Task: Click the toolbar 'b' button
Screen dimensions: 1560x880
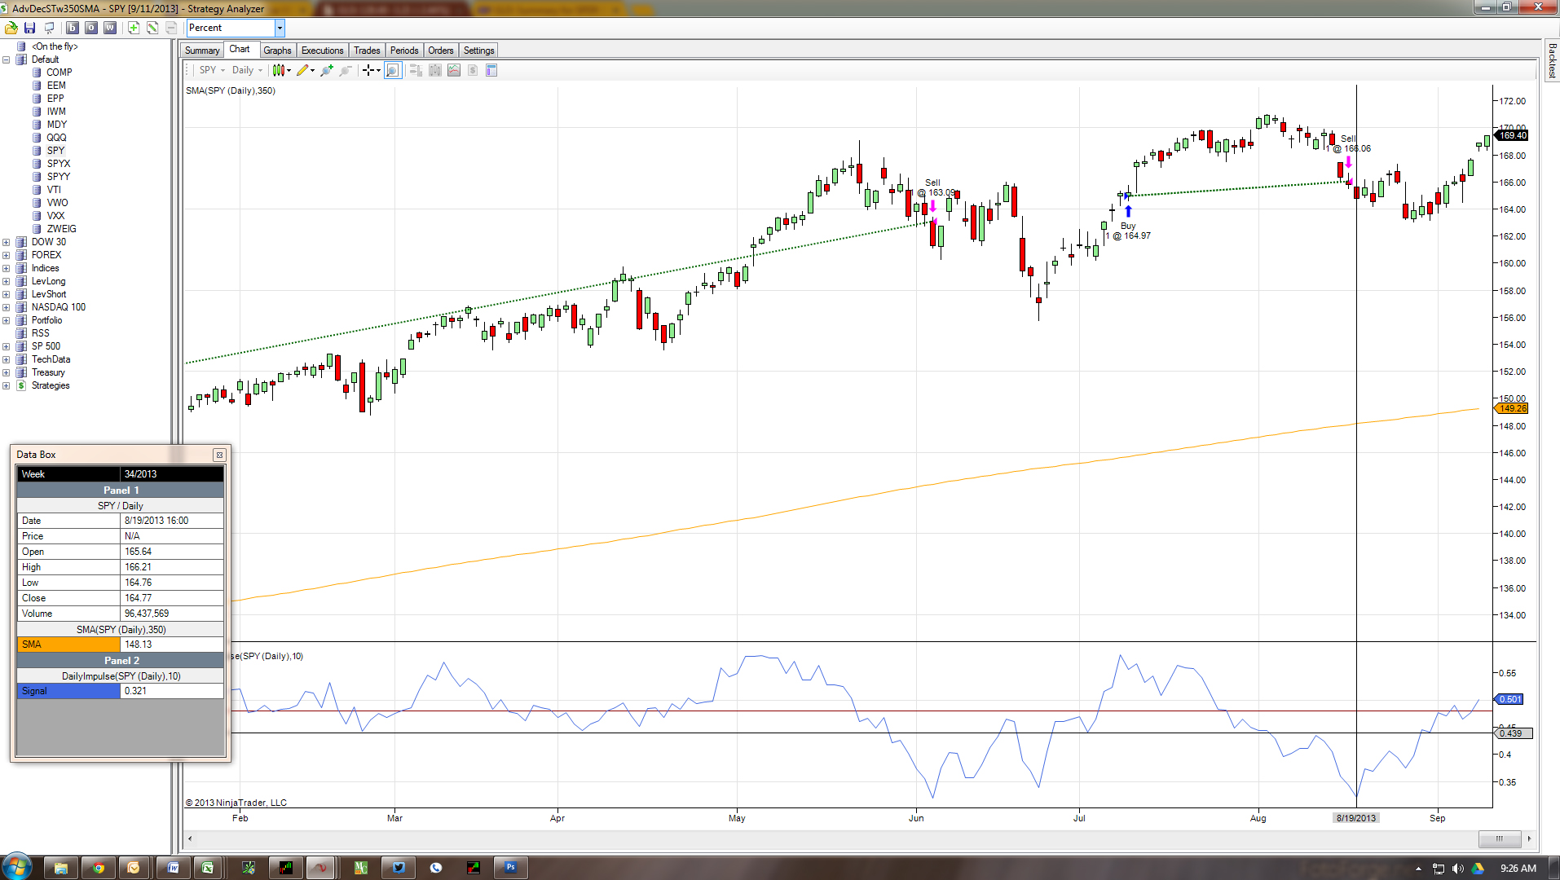Action: [x=72, y=28]
